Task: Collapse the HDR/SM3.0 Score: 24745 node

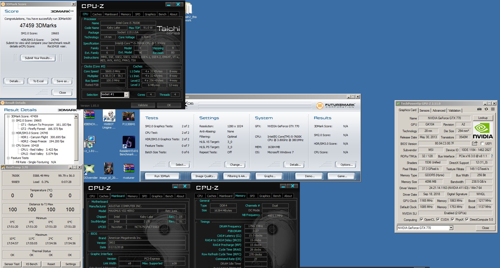Action: [13, 133]
